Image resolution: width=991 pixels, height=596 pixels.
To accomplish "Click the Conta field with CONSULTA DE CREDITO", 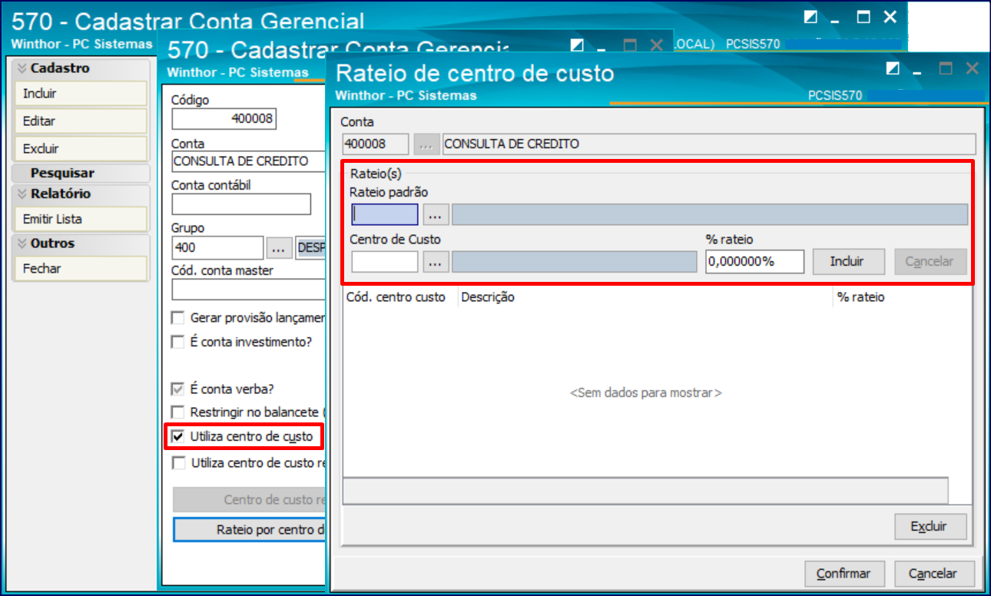I will pos(250,161).
